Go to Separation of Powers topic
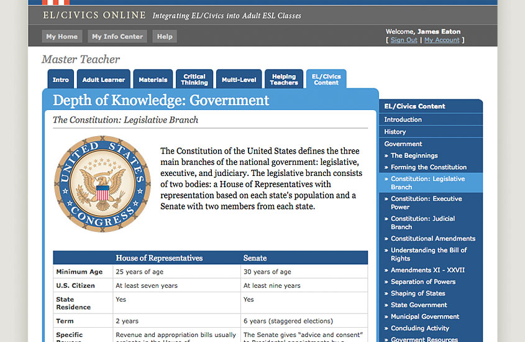Viewport: 525px width, 342px height. [423, 282]
